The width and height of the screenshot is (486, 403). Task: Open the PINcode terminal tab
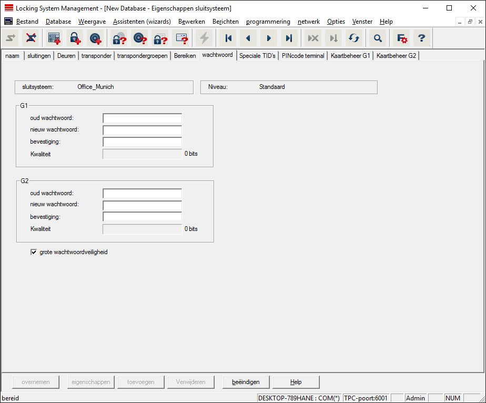(303, 56)
